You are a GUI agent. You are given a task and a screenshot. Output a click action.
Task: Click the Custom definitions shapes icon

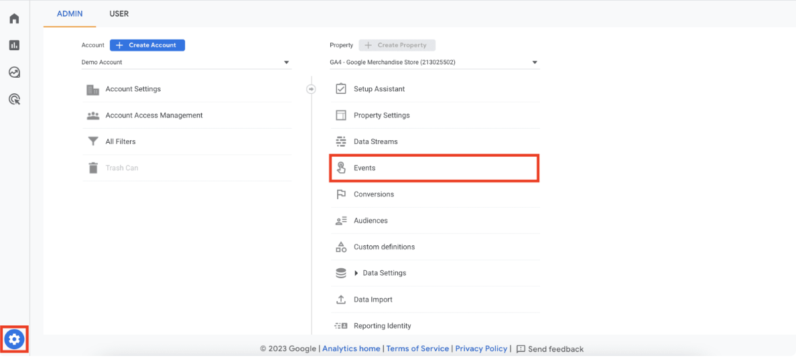click(x=341, y=247)
